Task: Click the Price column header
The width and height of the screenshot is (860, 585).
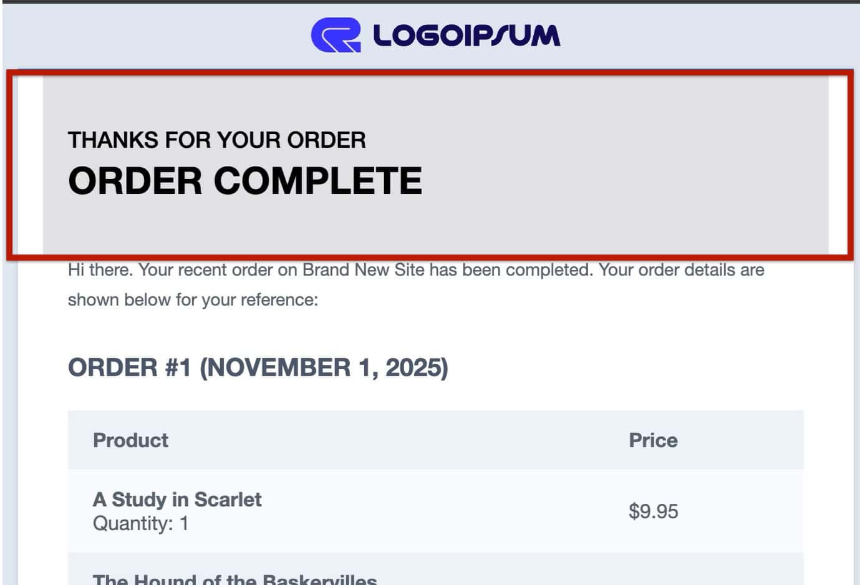Action: [653, 440]
